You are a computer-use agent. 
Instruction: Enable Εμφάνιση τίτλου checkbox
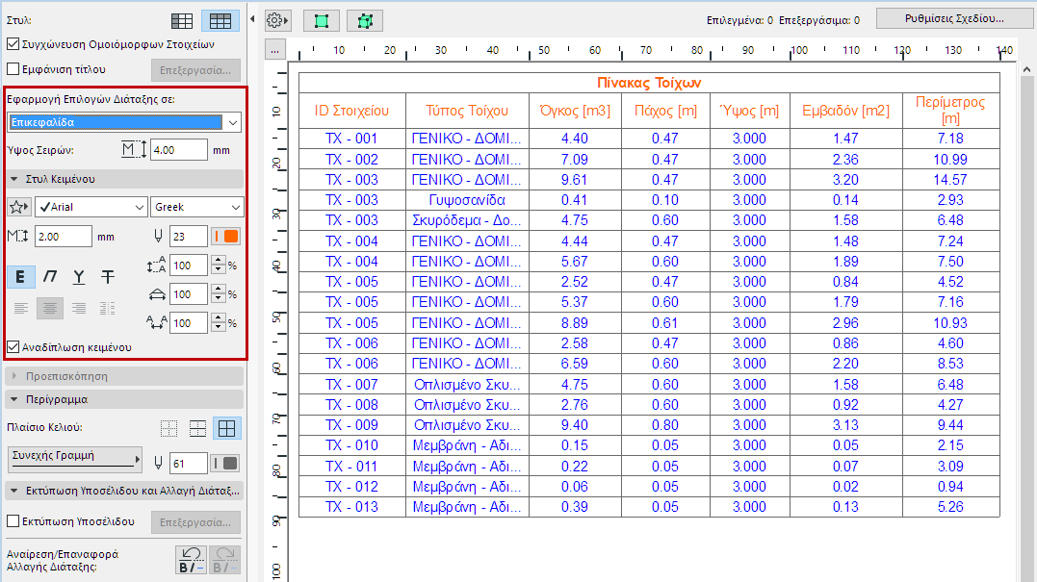point(13,69)
